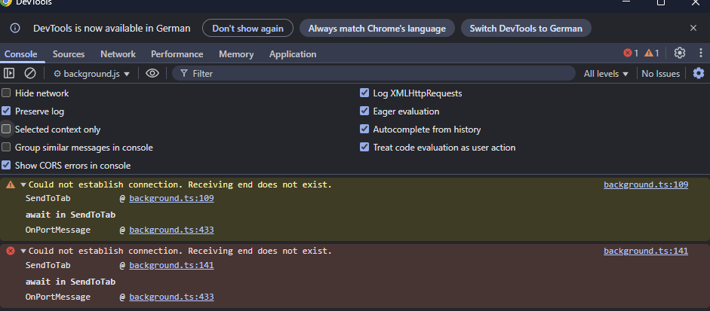Enable the Hide network checkbox
The image size is (710, 311).
click(6, 93)
